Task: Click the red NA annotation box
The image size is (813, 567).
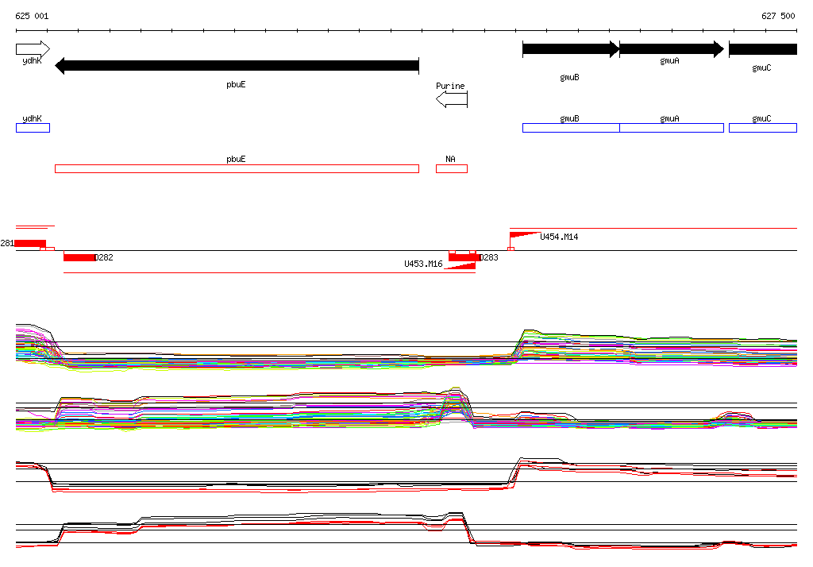Action: 452,168
